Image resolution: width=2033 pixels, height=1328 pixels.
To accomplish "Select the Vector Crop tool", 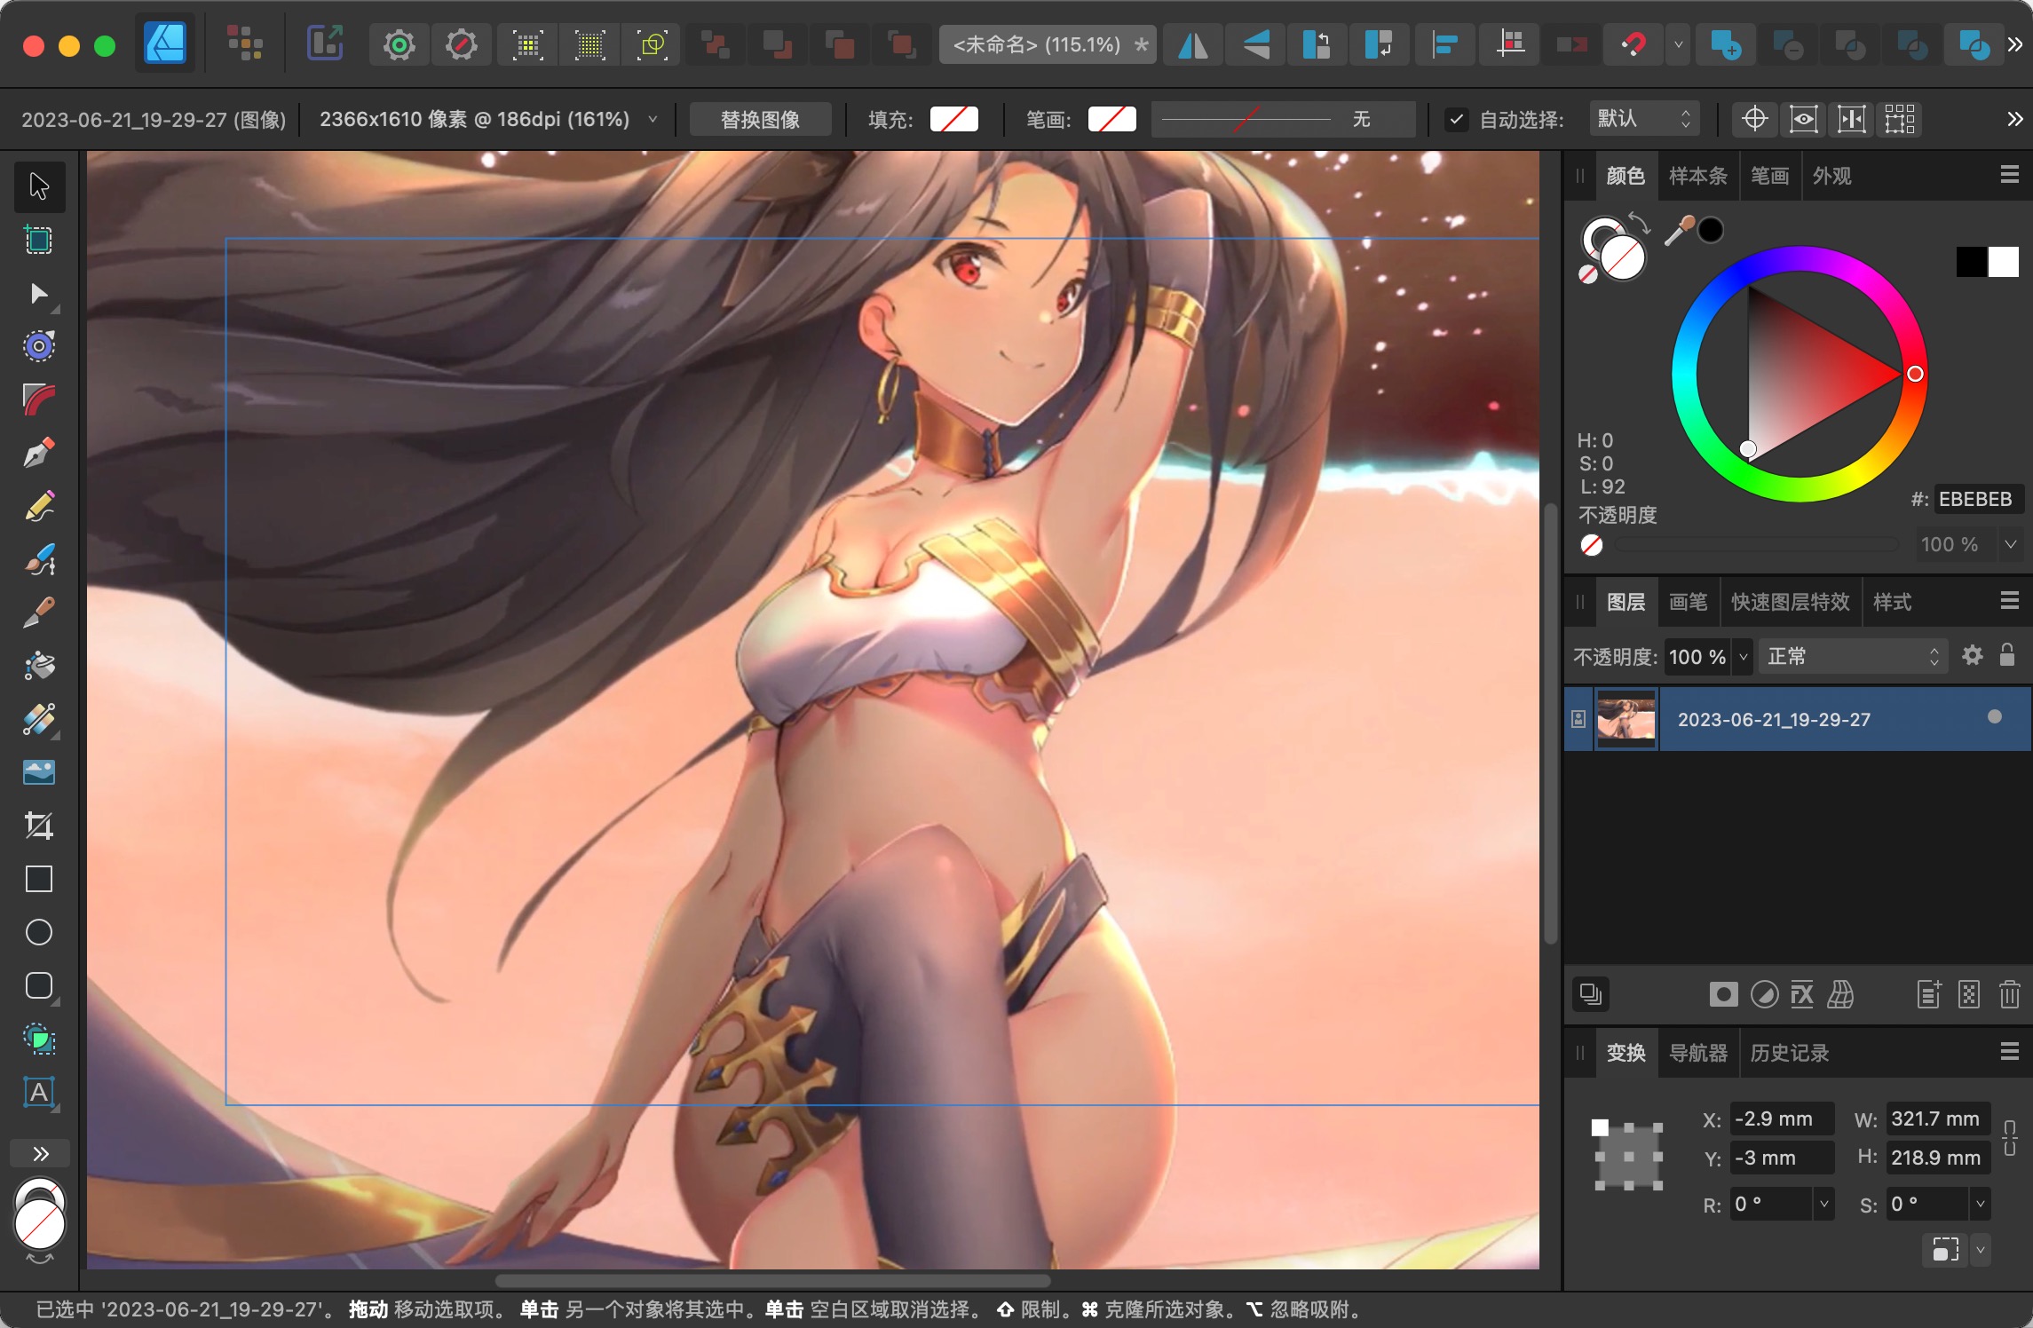I will click(x=39, y=826).
